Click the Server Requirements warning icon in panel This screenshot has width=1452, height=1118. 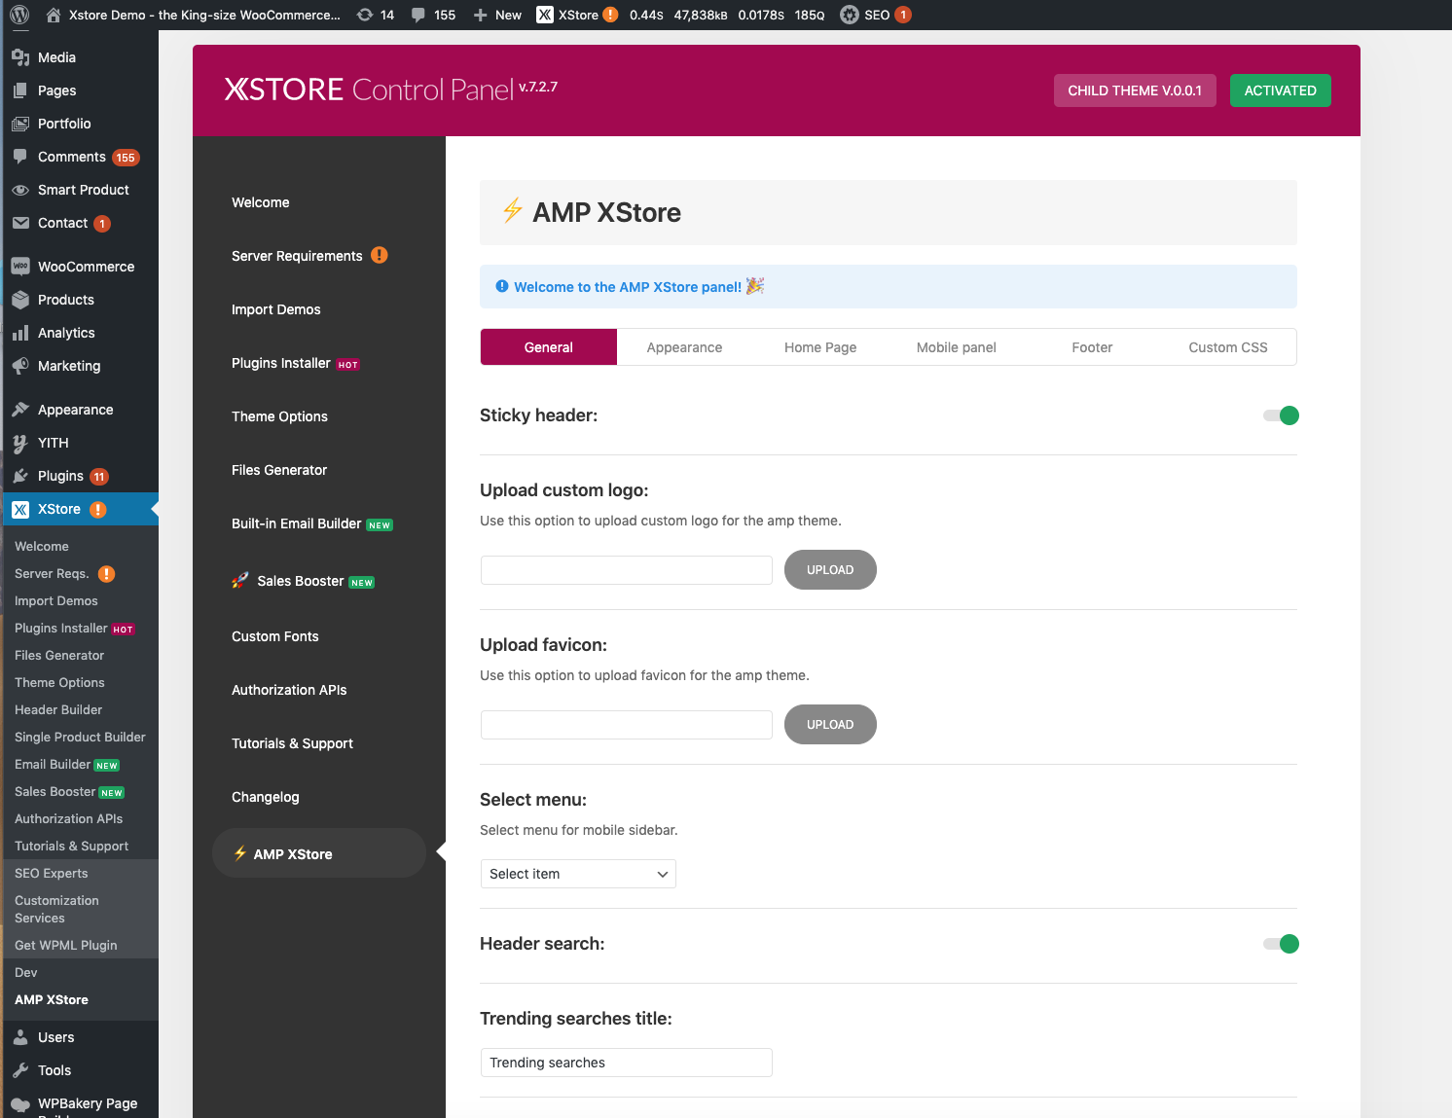(380, 255)
